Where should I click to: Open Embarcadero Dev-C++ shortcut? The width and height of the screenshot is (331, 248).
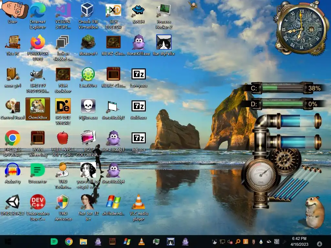click(38, 208)
